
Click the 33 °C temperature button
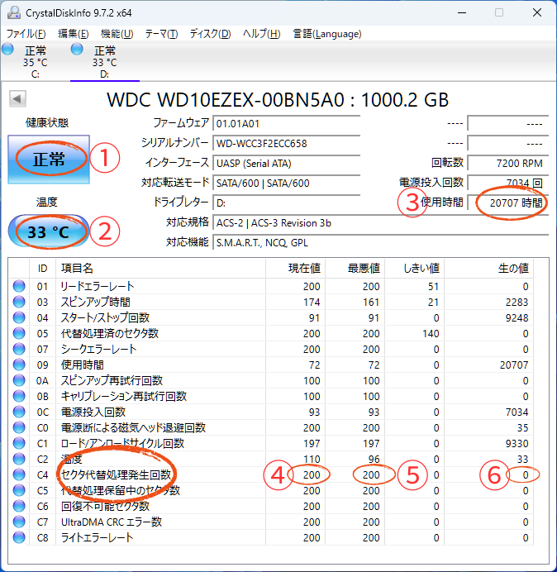tap(48, 232)
